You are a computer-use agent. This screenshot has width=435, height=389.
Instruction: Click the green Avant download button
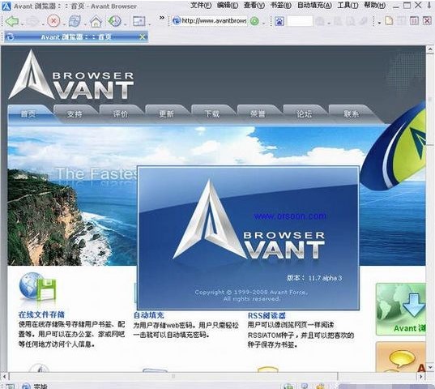[x=401, y=309]
